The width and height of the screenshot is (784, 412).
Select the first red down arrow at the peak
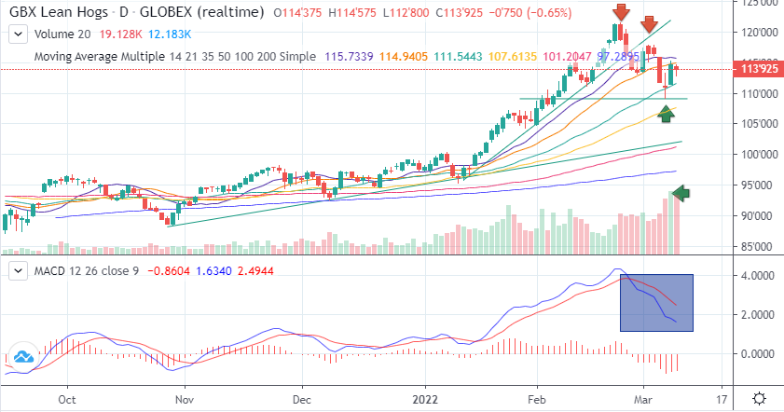pos(620,13)
